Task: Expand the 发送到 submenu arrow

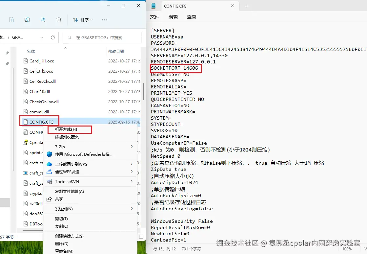Action: coord(132,208)
